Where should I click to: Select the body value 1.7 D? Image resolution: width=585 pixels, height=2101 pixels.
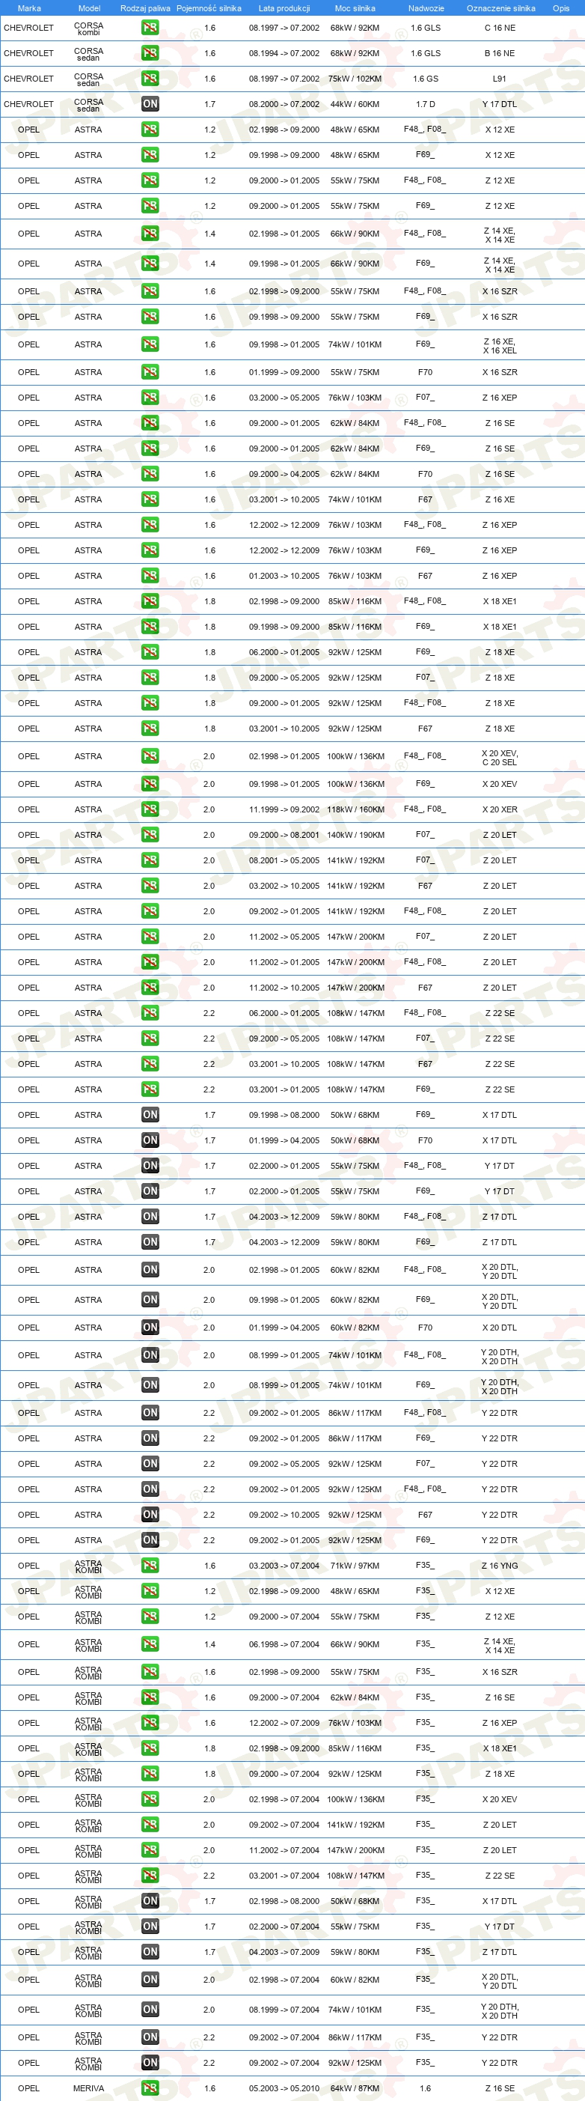coord(426,104)
